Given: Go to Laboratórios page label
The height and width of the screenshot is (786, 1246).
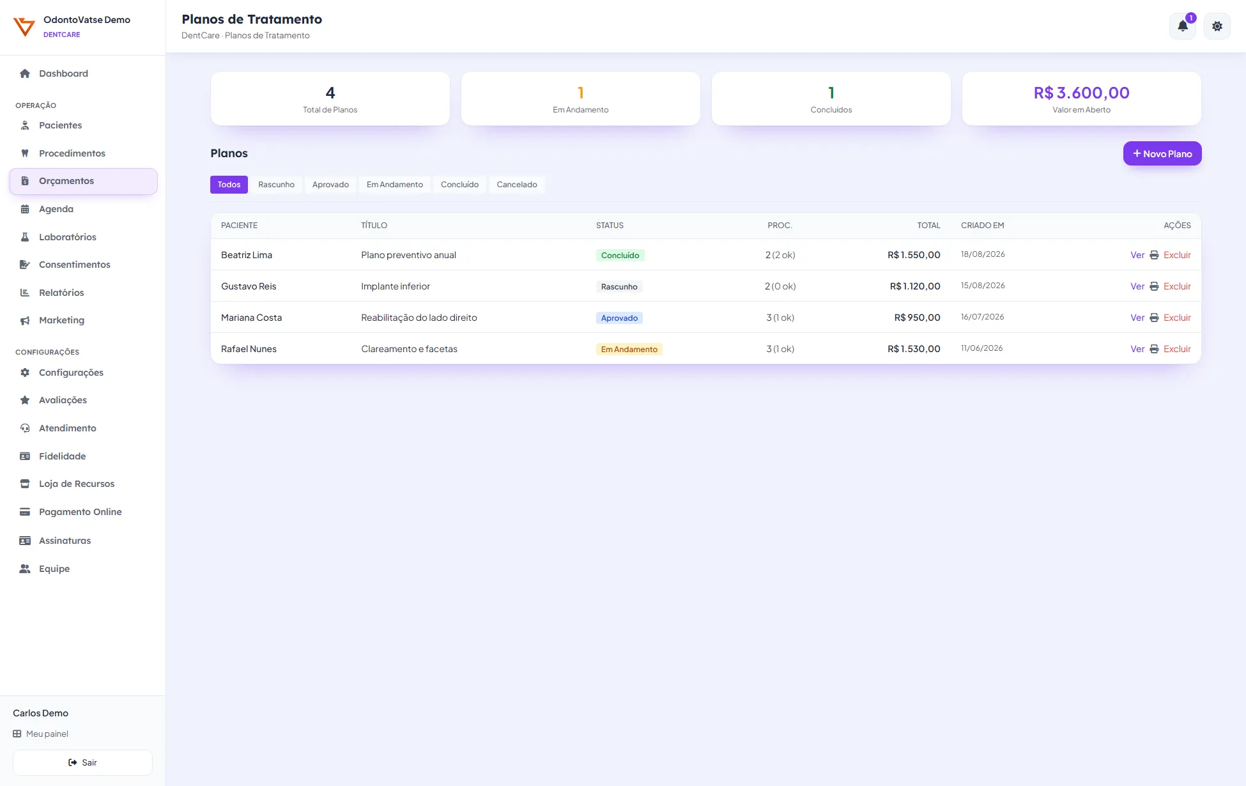Looking at the screenshot, I should [68, 237].
